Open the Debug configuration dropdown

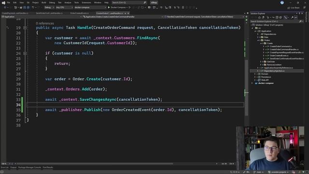49,8
